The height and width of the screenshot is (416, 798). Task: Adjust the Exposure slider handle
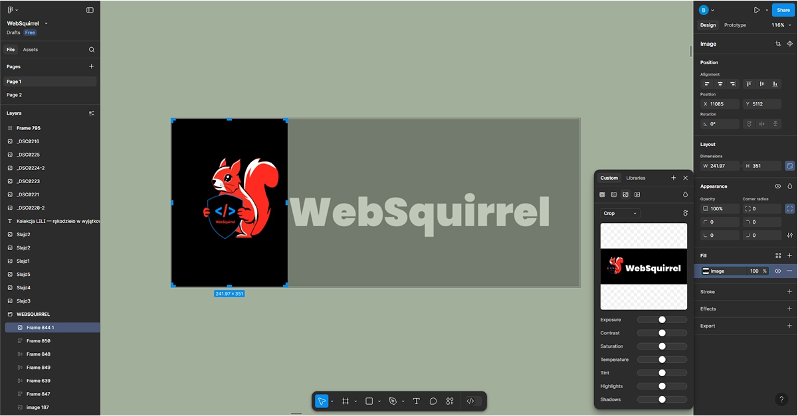click(662, 320)
